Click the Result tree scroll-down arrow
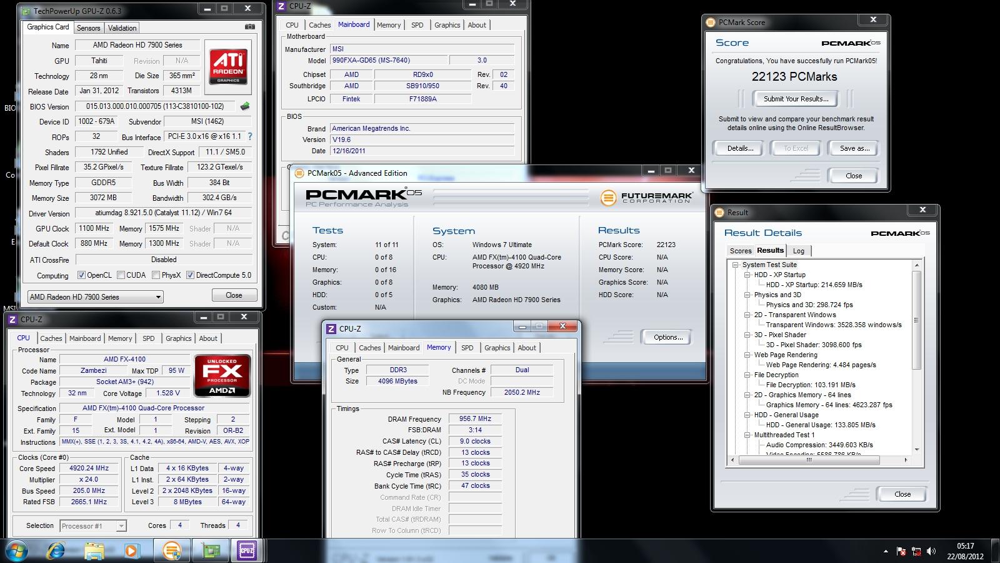1000x563 pixels. tap(916, 449)
